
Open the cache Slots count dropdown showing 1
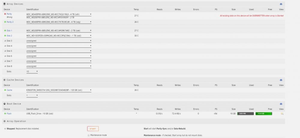click(32, 95)
